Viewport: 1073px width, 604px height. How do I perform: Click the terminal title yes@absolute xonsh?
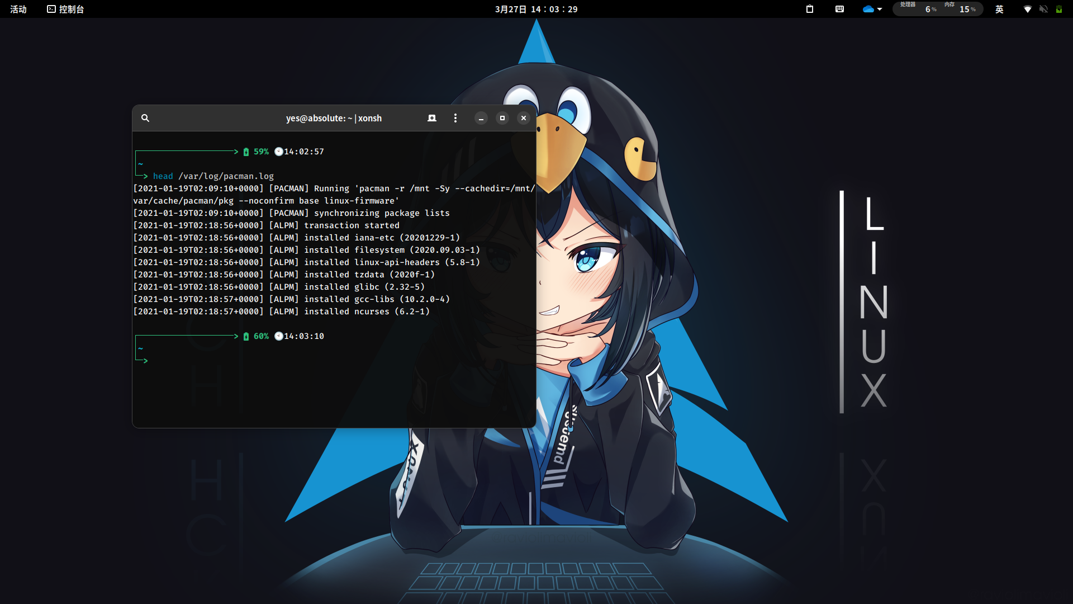point(334,118)
